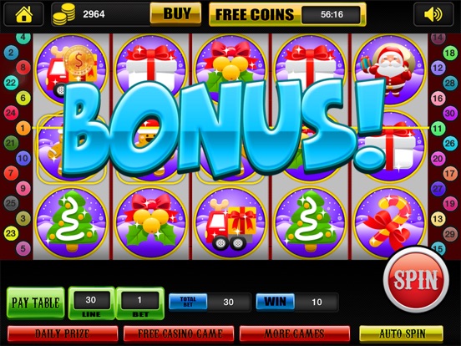Change the LINE count selector
The image size is (461, 346).
91,303
